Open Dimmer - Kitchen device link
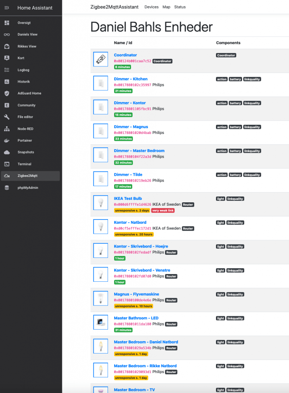The image size is (289, 393). click(x=131, y=79)
